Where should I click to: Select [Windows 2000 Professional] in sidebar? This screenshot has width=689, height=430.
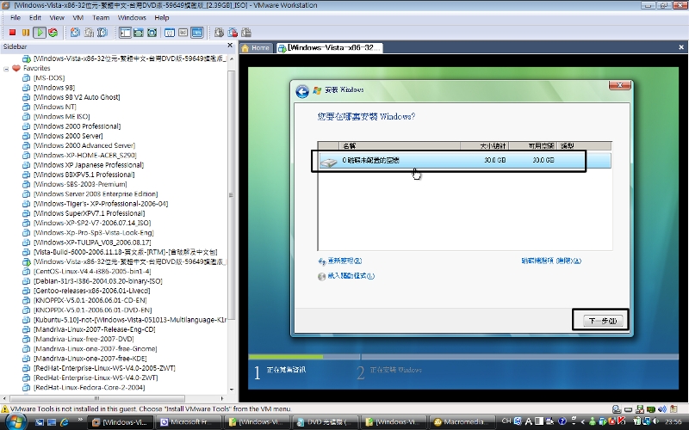tap(77, 126)
